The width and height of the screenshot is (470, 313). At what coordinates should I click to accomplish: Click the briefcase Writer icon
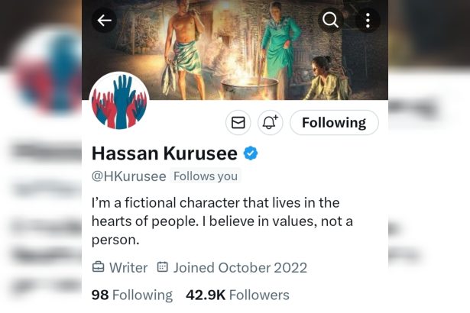coord(99,267)
